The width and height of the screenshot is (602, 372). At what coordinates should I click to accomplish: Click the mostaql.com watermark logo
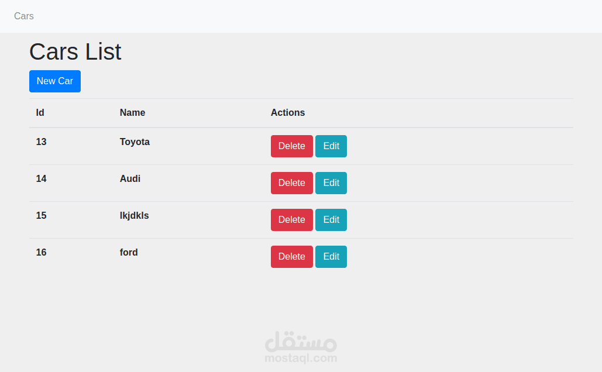pos(301,347)
